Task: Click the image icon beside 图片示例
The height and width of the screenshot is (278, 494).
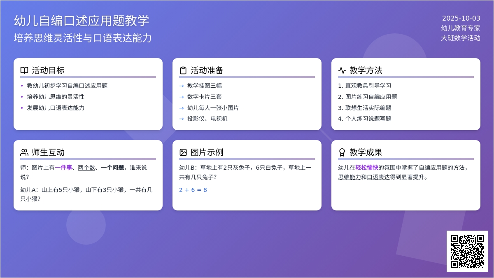Action: [x=183, y=152]
